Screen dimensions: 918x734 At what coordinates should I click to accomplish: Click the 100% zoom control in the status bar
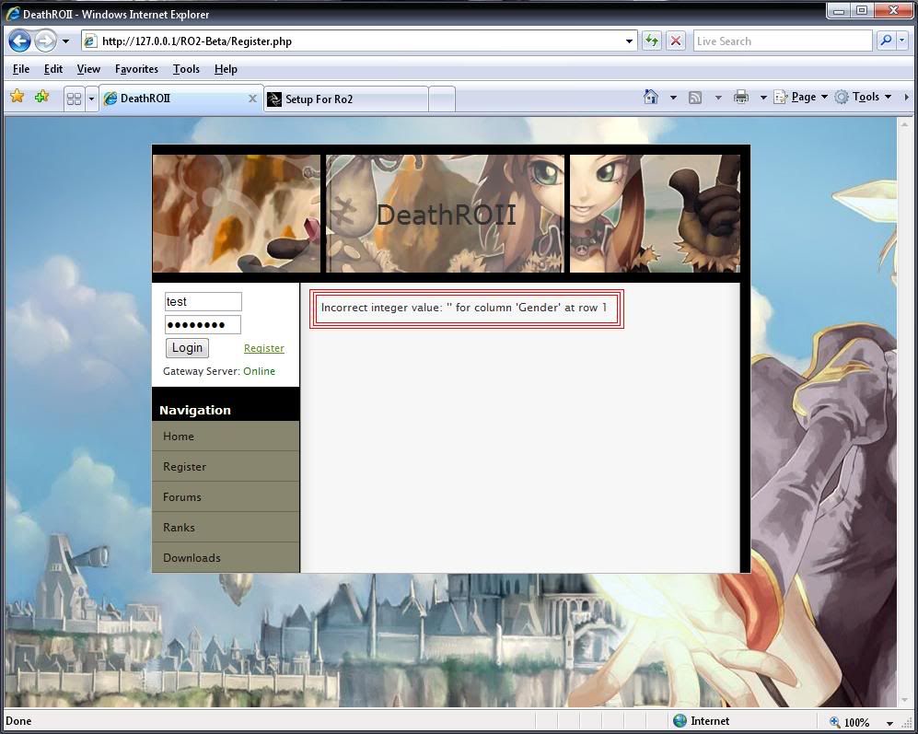(x=858, y=722)
